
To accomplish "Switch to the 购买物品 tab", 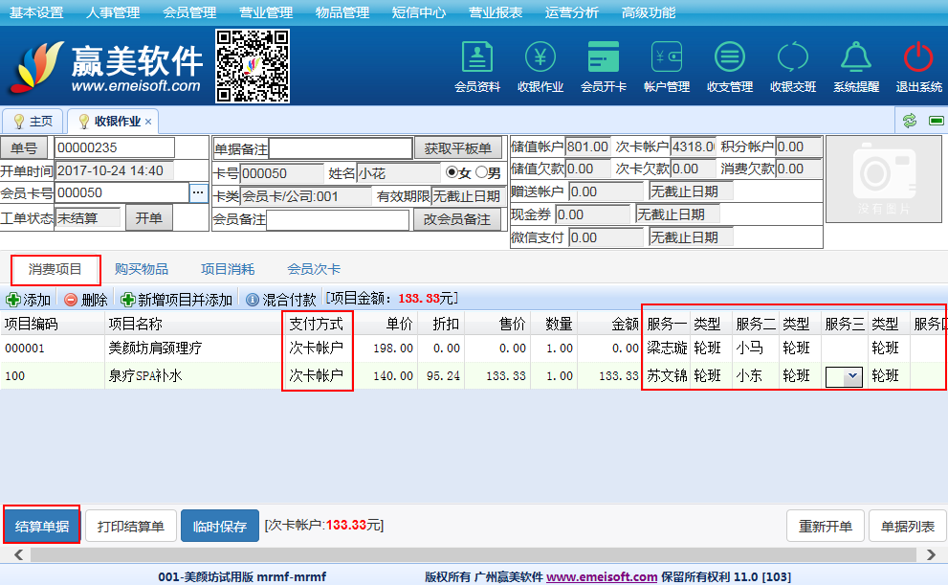I will (142, 269).
